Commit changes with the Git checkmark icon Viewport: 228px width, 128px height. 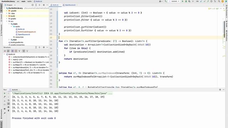tap(204, 1)
